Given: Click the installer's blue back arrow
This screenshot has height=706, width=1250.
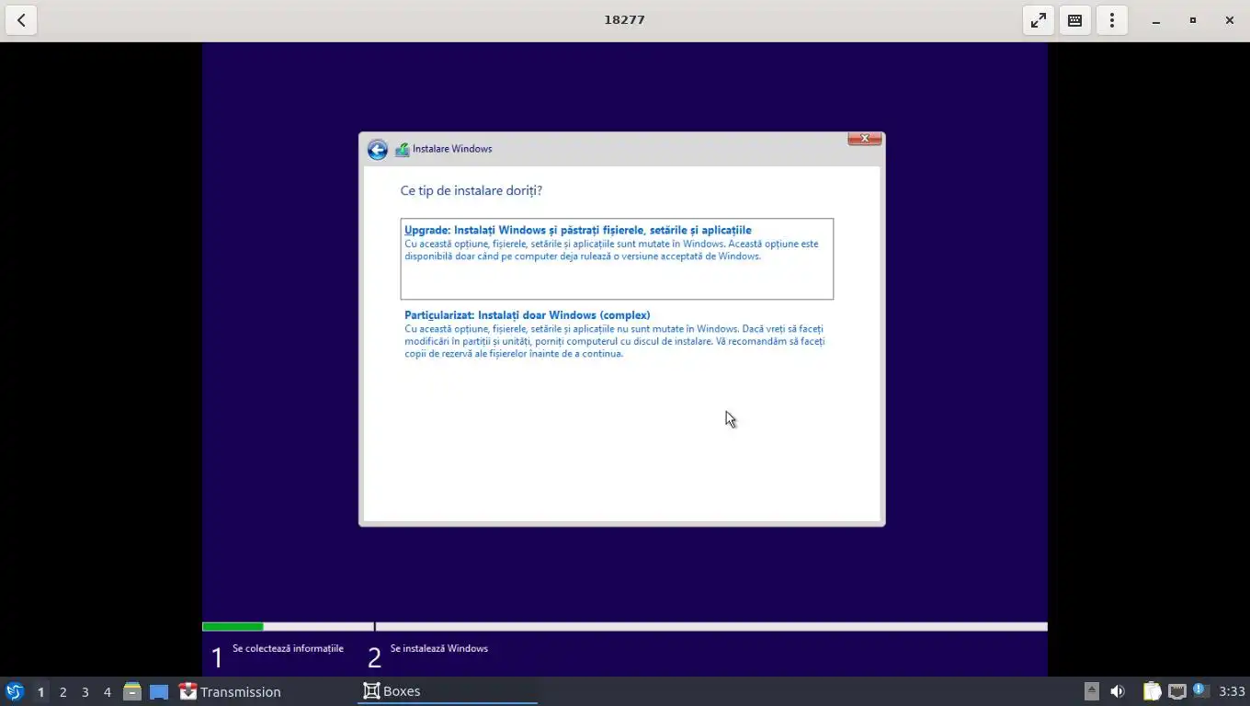Looking at the screenshot, I should [x=377, y=150].
